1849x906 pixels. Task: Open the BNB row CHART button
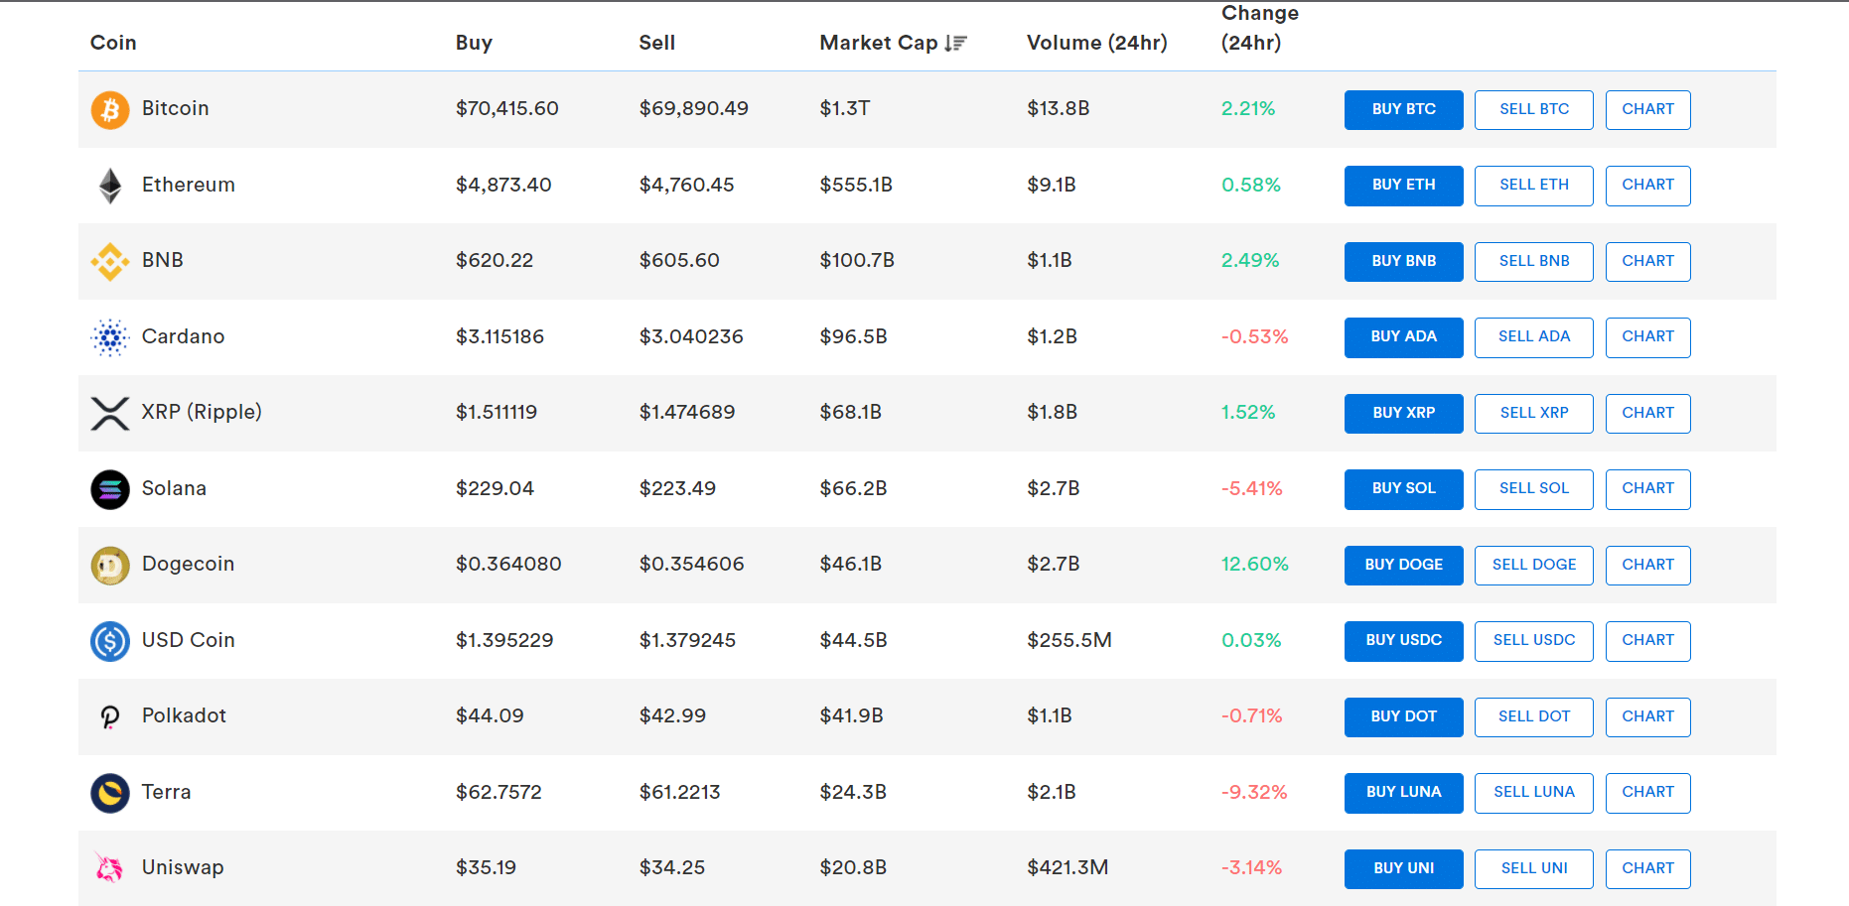1648,262
